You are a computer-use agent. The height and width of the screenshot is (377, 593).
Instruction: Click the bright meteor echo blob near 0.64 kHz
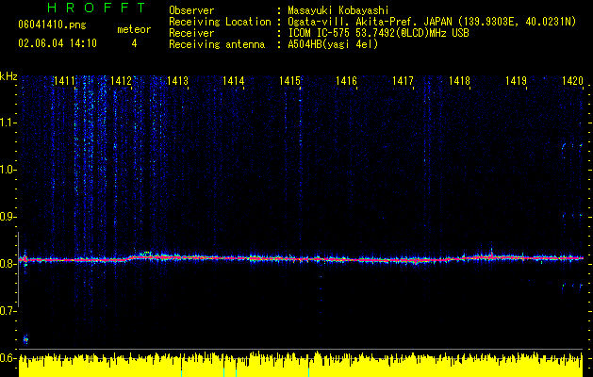25,339
